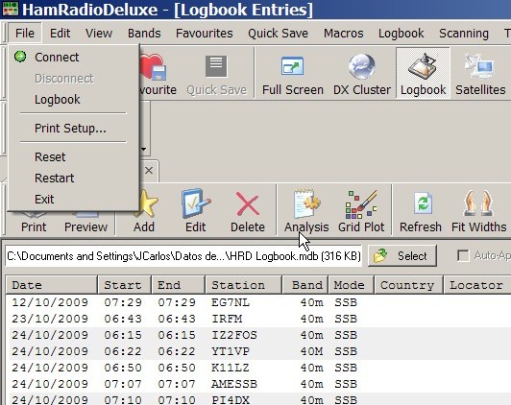Select the PI4DX station entry
The width and height of the screenshot is (511, 405).
click(231, 400)
